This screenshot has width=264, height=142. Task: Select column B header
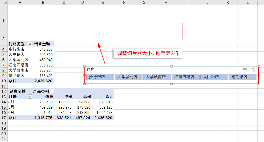(x=43, y=2)
